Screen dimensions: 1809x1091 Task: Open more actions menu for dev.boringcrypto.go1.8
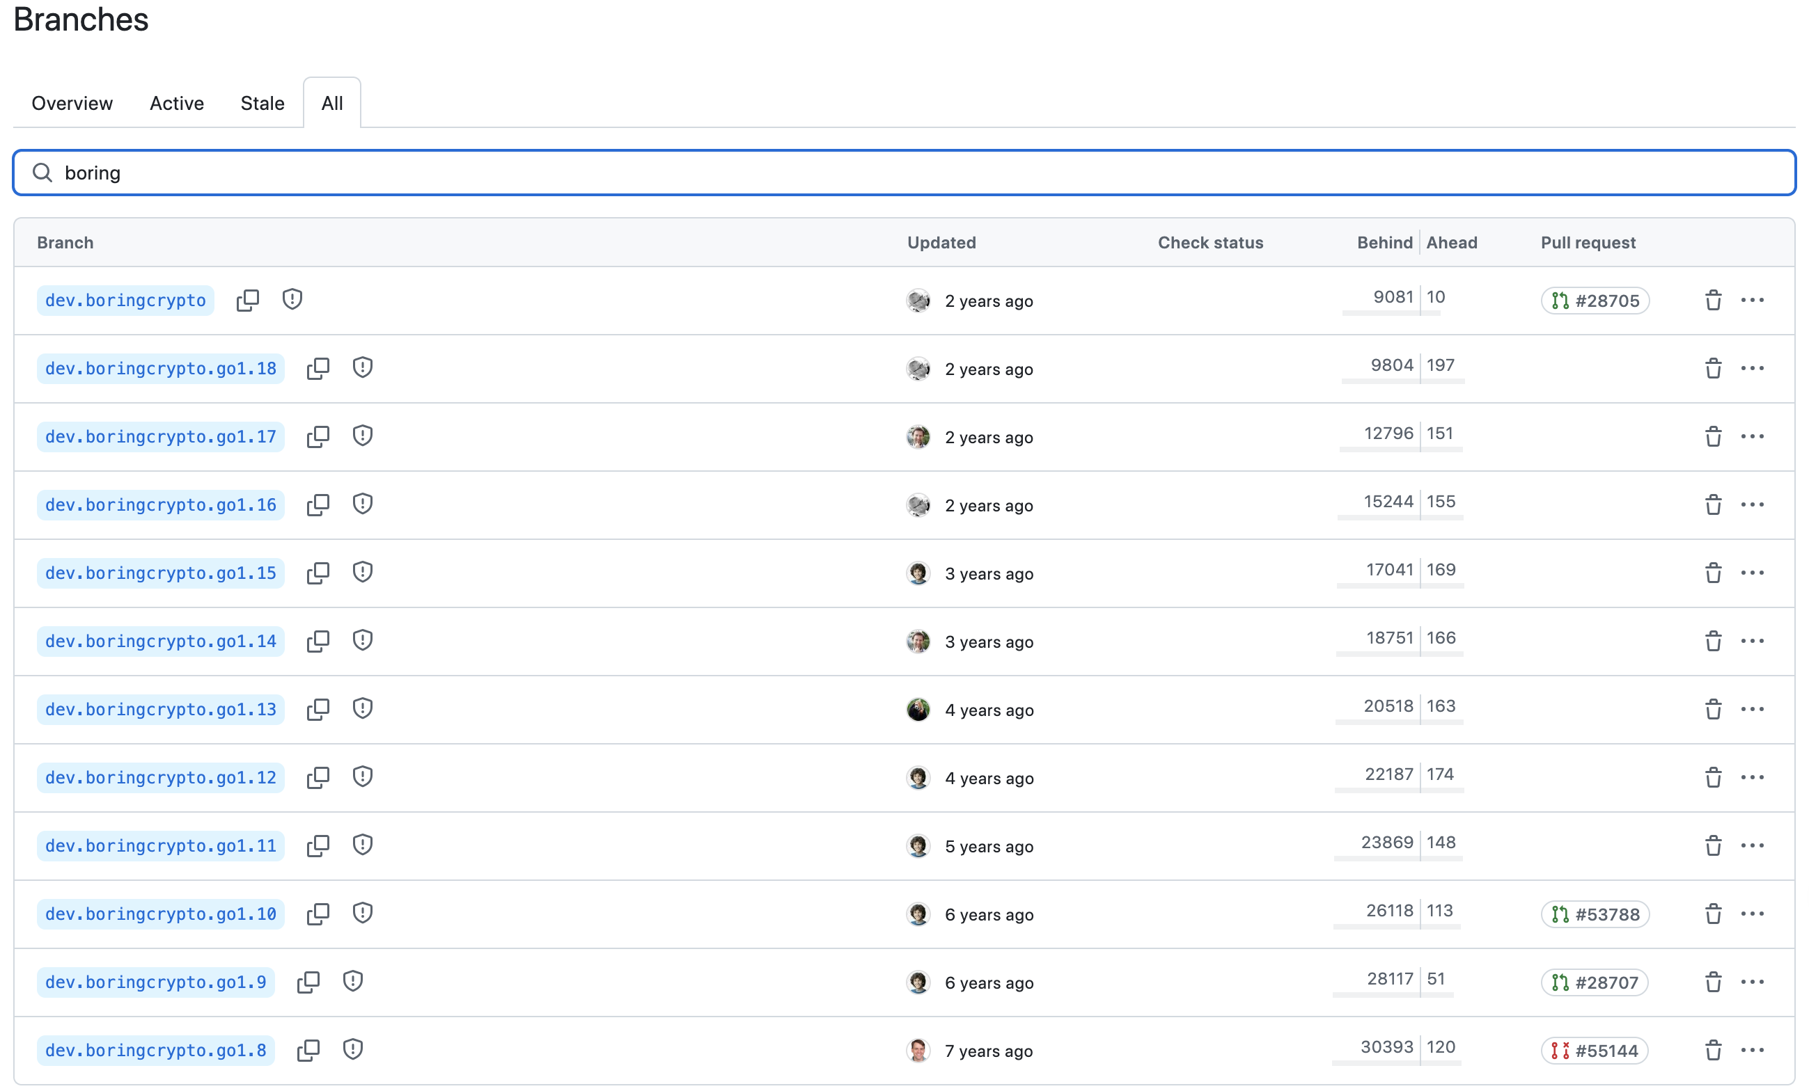tap(1752, 1051)
